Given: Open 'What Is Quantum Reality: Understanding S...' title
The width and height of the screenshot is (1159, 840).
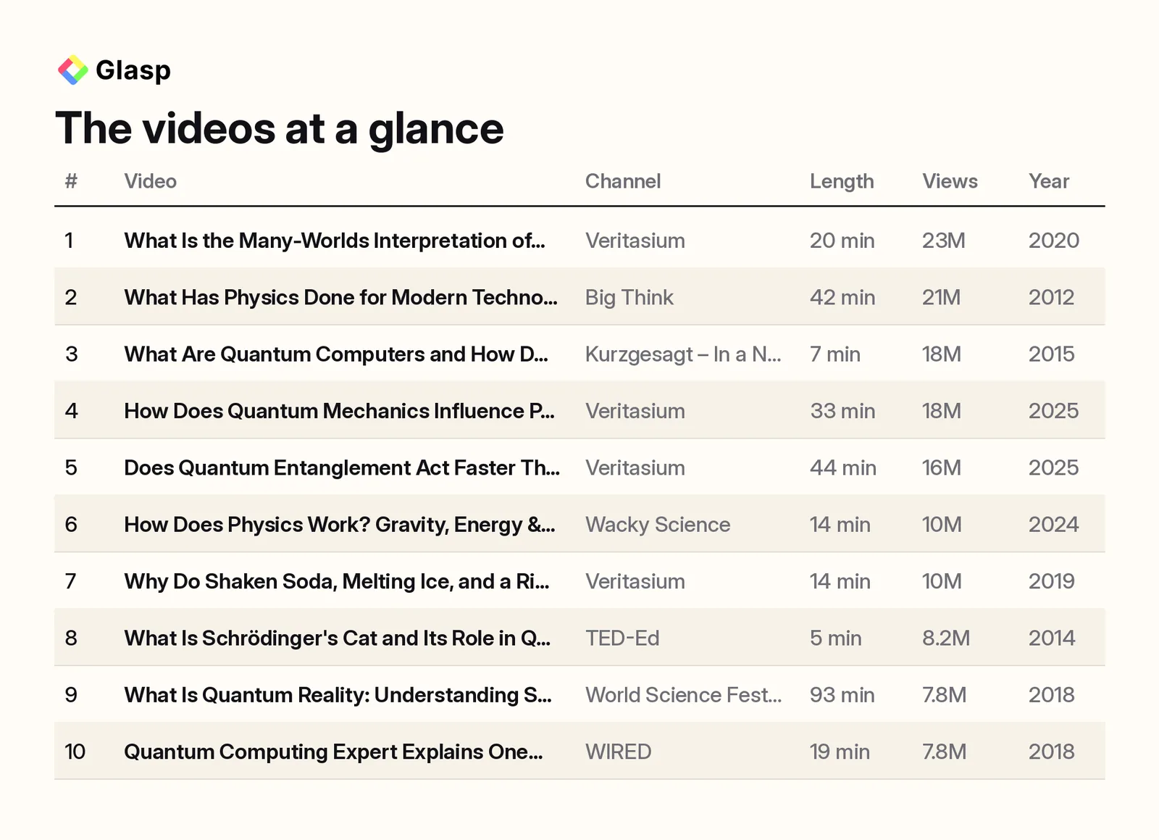Looking at the screenshot, I should pos(338,695).
